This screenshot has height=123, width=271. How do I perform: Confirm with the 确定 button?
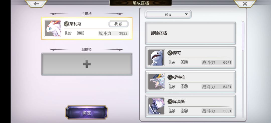pyautogui.click(x=87, y=112)
